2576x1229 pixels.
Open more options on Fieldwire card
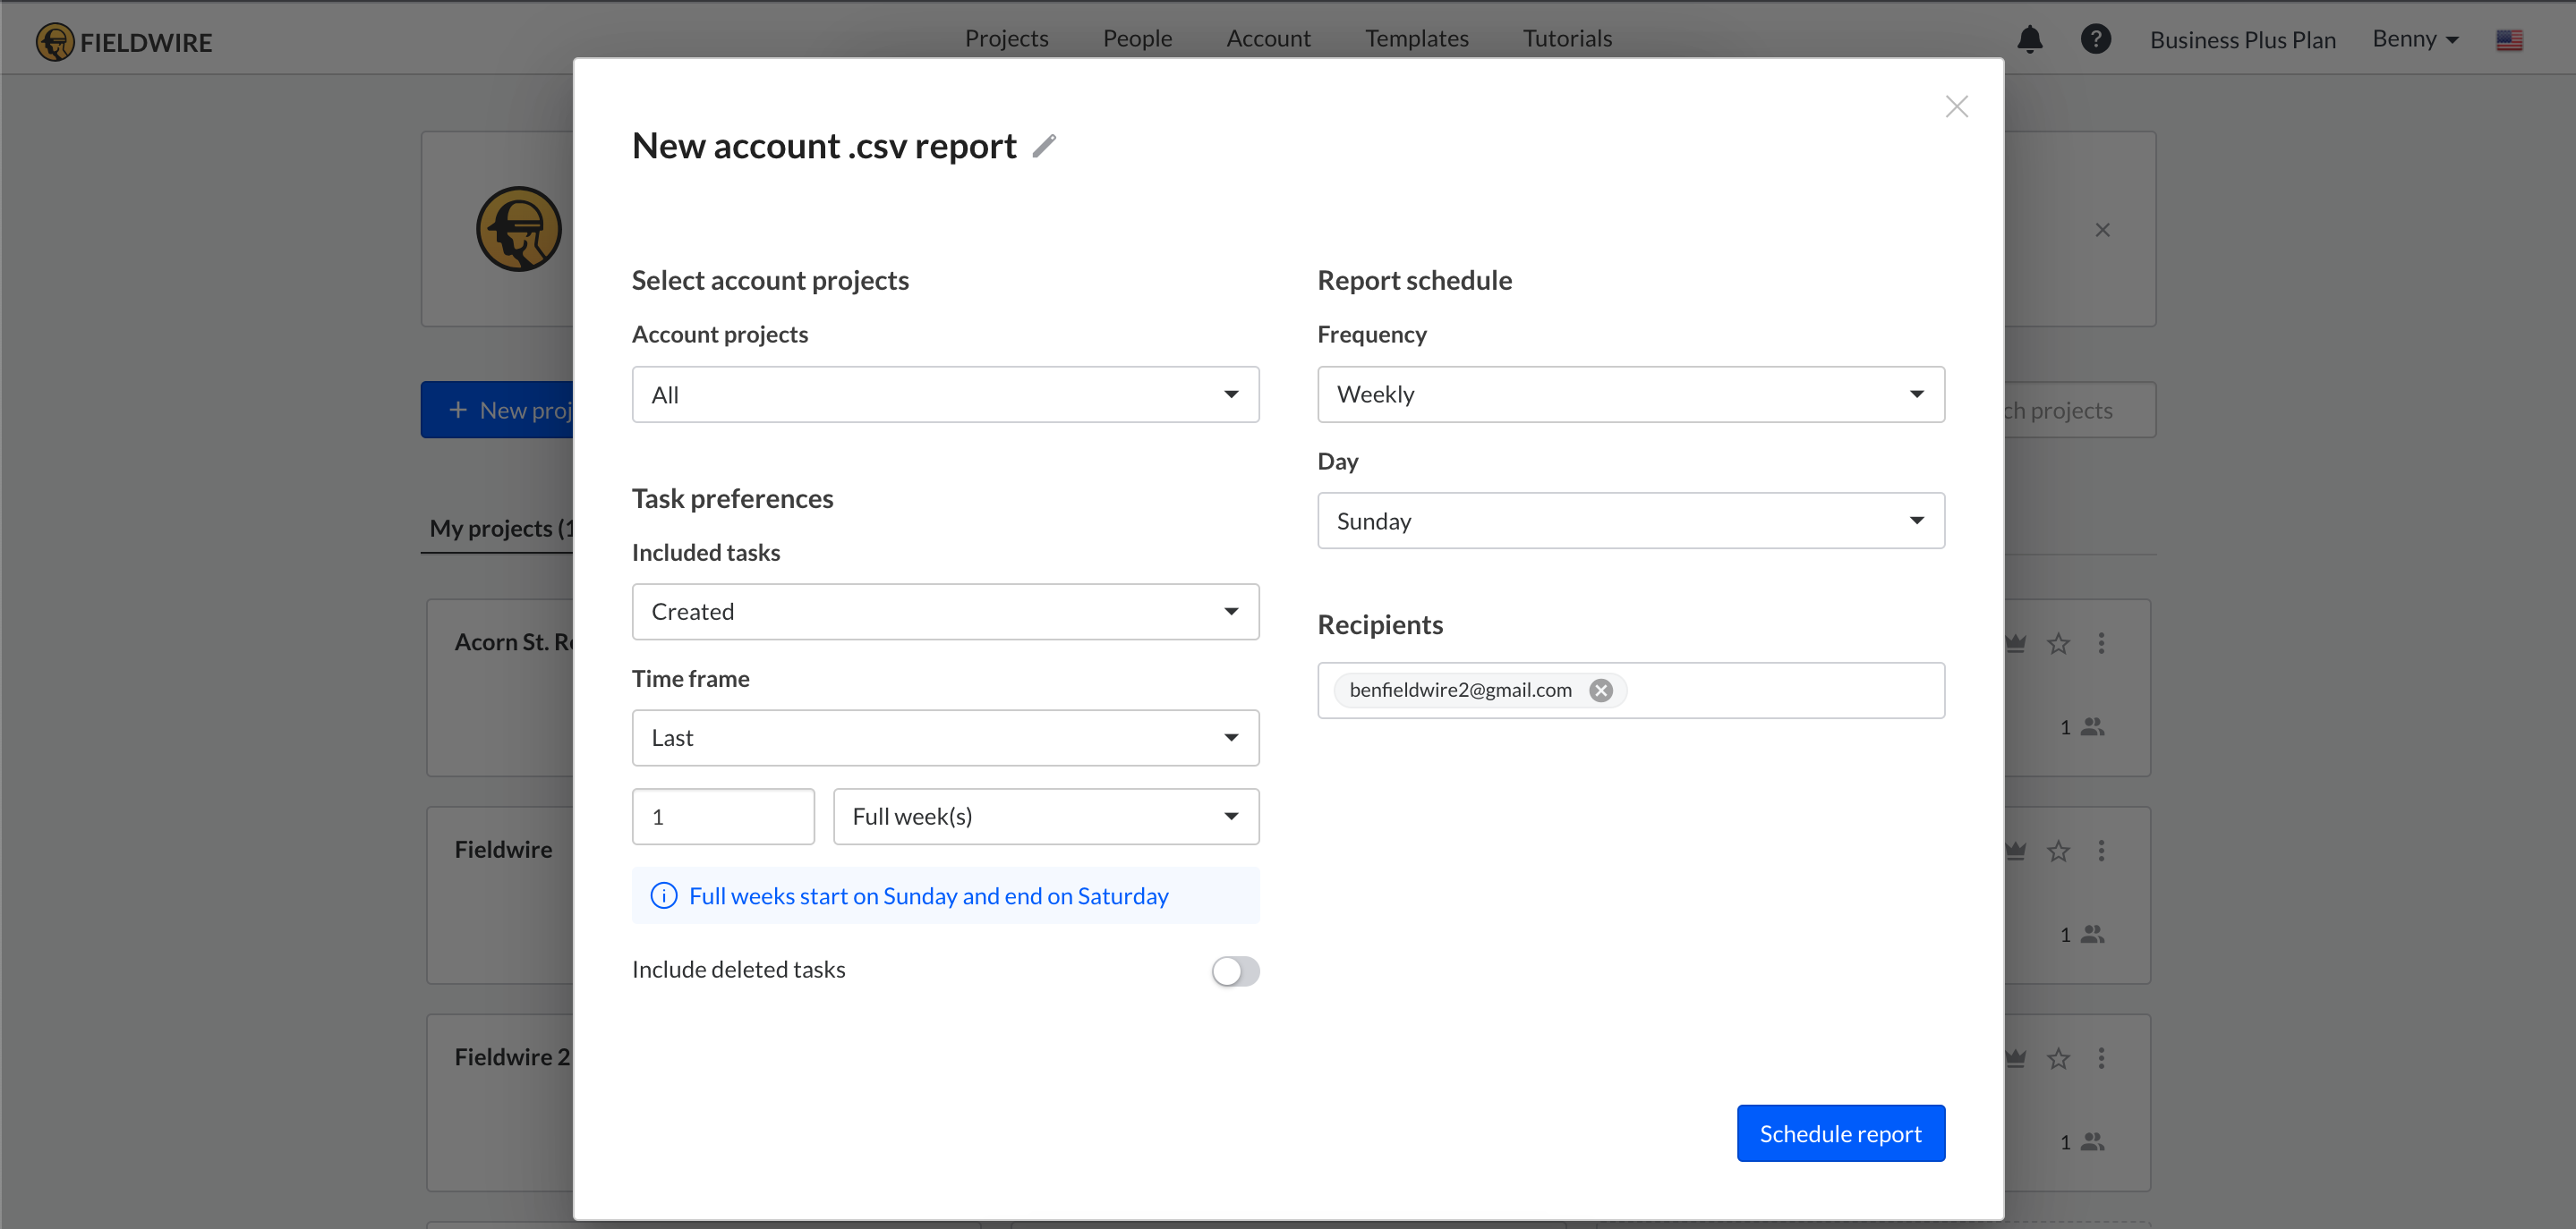point(2101,852)
